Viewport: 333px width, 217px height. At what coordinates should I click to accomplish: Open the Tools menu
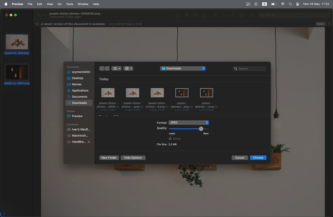[69, 4]
